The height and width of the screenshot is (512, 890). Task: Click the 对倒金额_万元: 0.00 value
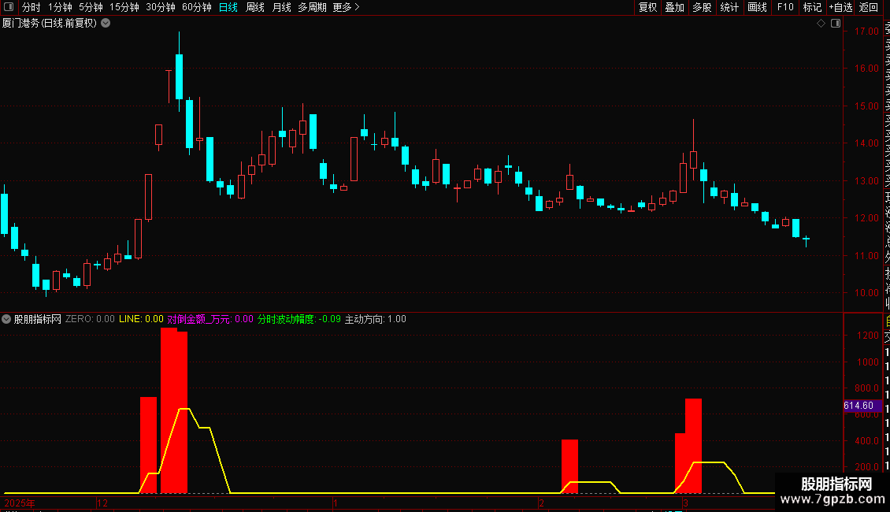[x=210, y=319]
